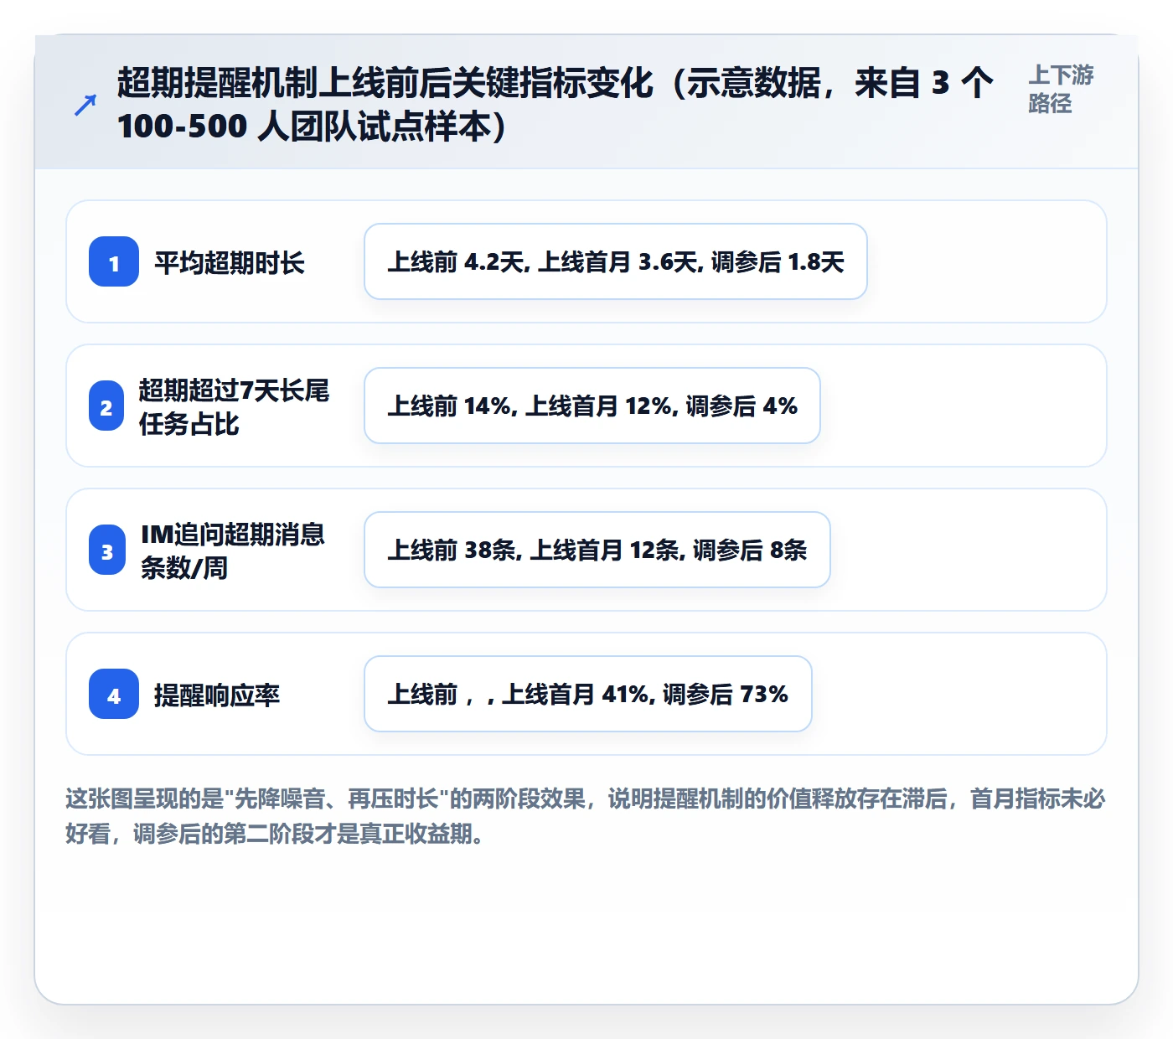Click the number 2 badge for 长尾任务占比
The width and height of the screenshot is (1173, 1039).
tap(106, 406)
